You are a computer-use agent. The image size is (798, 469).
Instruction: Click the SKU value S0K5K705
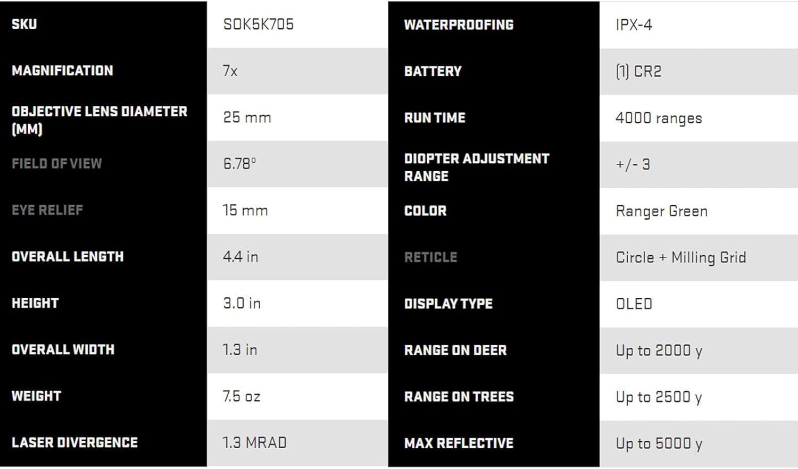[258, 24]
